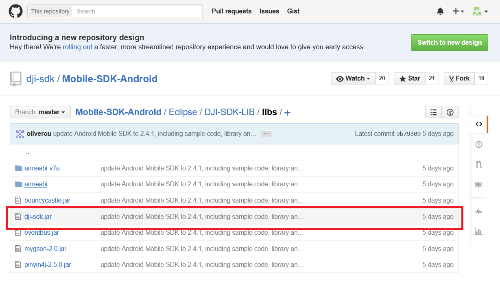Open the plus create-new menu
Screen dimensions: 500x288
point(459,11)
